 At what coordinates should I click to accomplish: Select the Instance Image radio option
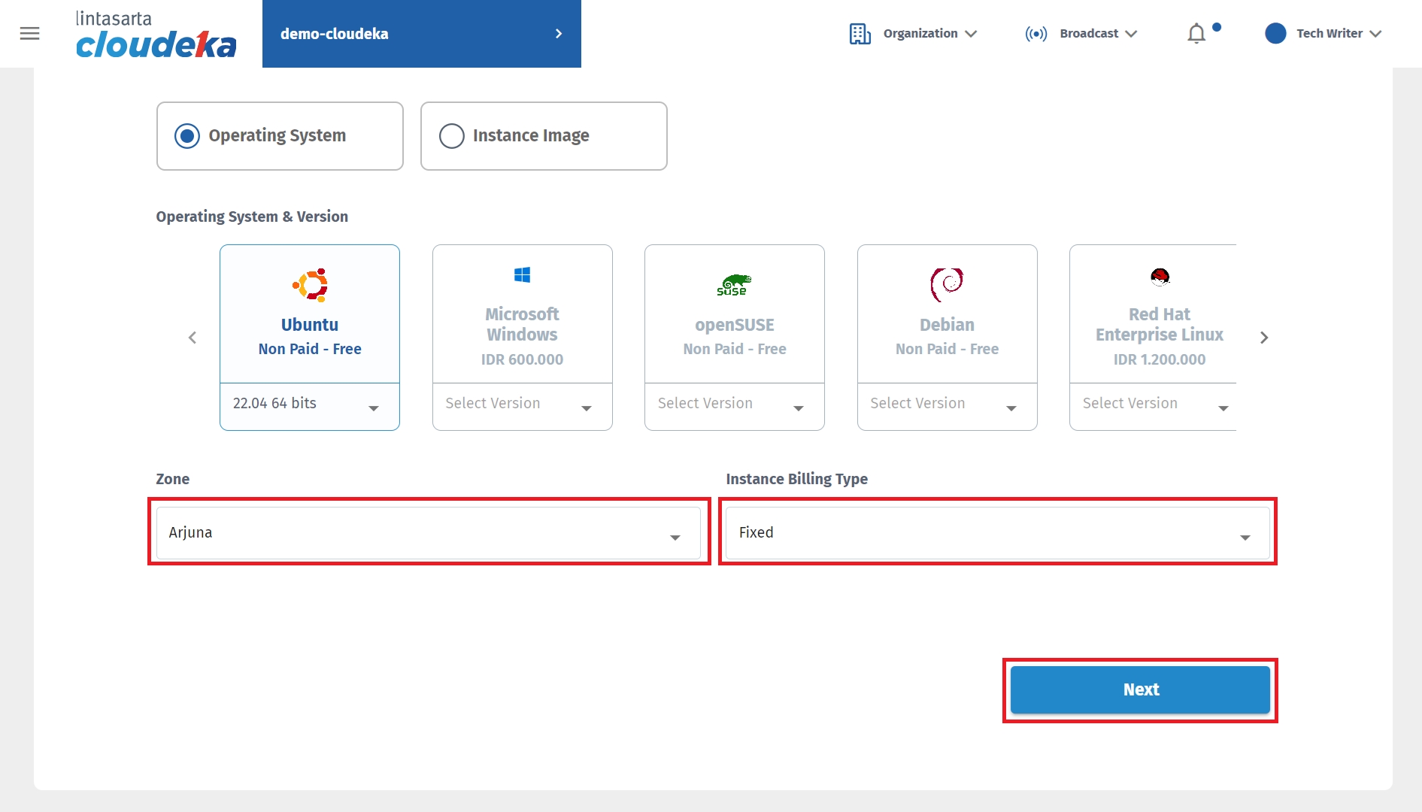point(451,136)
